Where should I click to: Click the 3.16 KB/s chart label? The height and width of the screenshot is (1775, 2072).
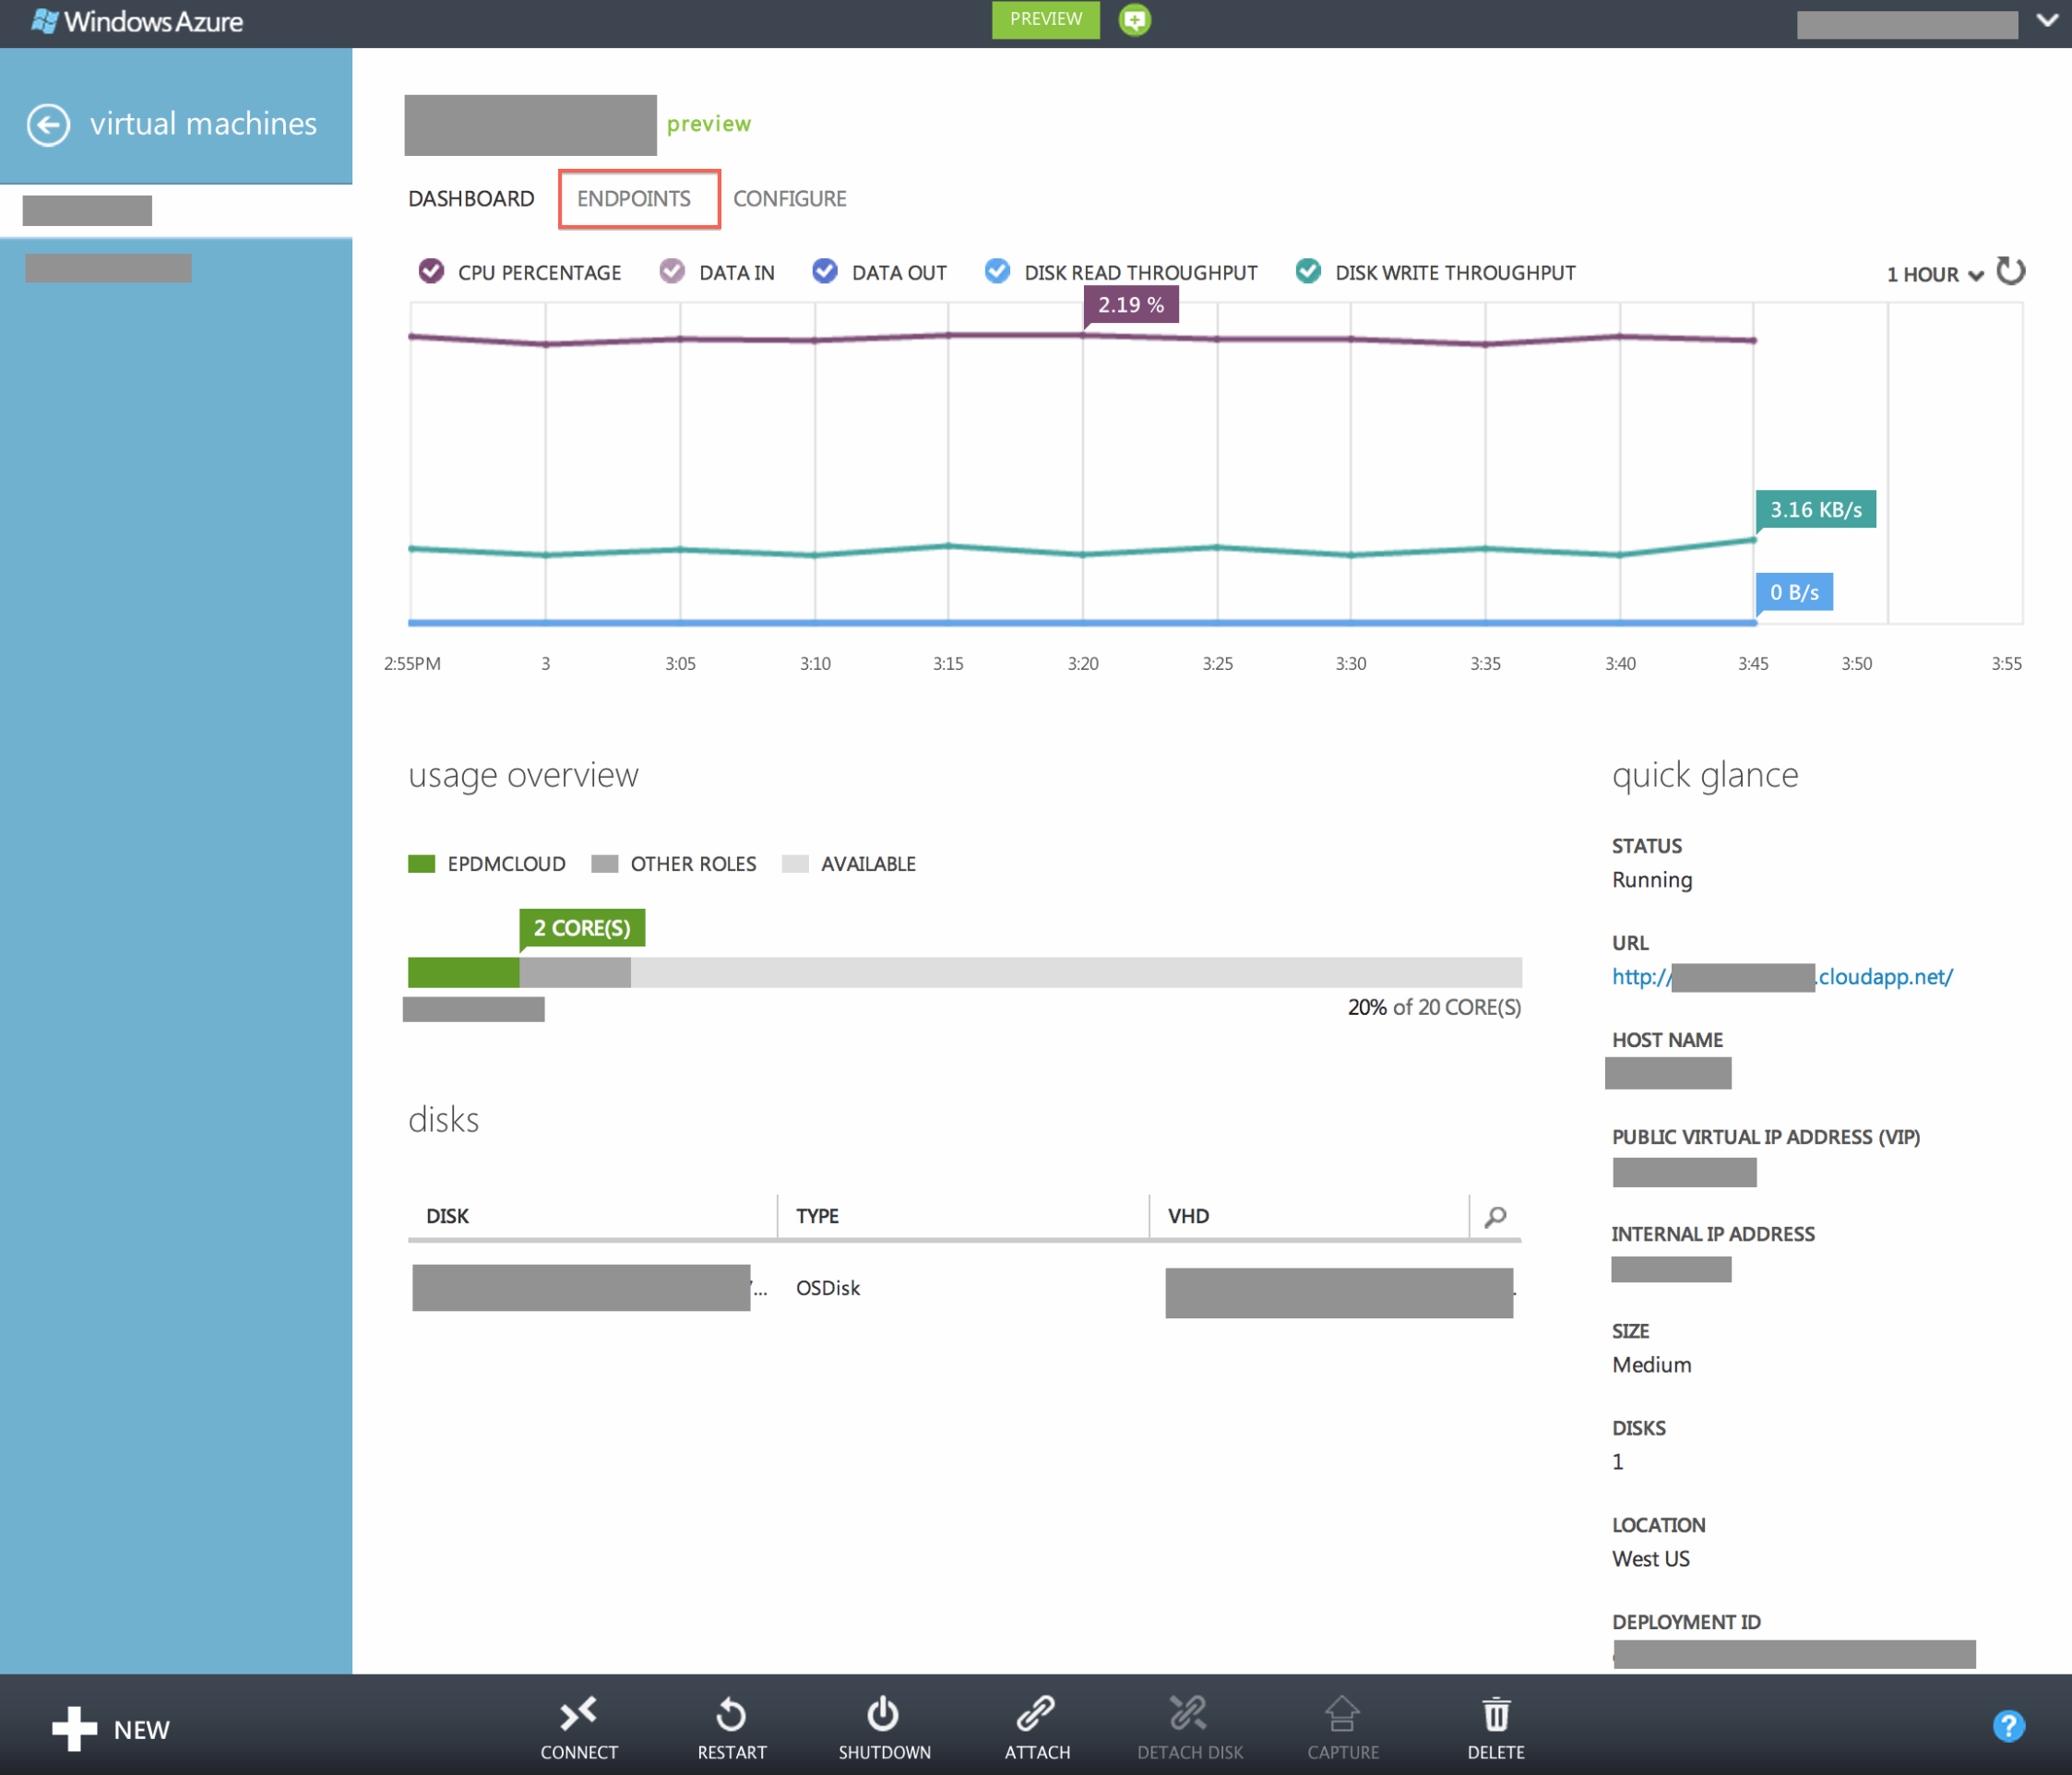coord(1816,510)
